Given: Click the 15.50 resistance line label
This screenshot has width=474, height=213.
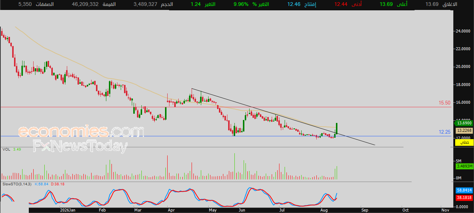Looking at the screenshot, I should click(445, 103).
